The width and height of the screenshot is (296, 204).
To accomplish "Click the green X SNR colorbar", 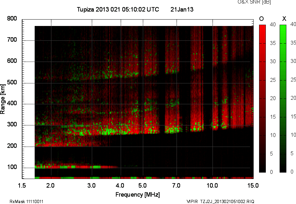I will [283, 98].
